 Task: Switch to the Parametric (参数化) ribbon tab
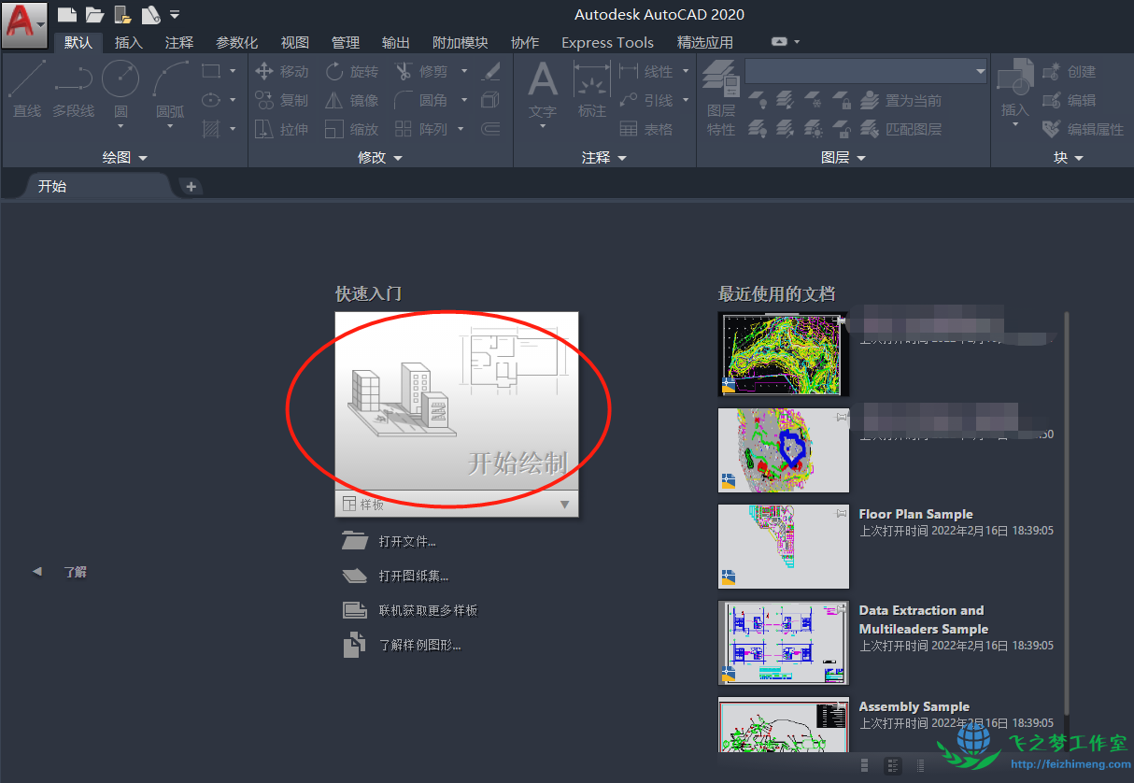236,42
